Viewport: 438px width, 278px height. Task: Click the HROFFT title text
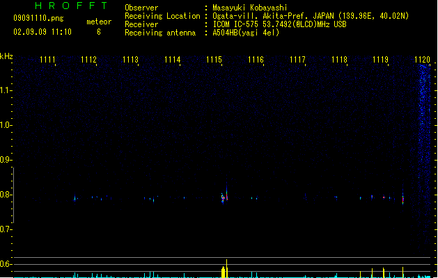(71, 6)
